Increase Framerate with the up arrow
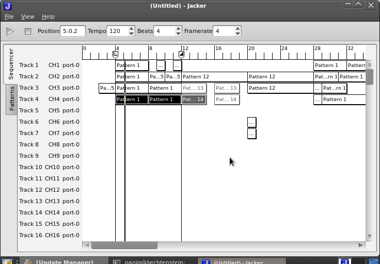 237,28
